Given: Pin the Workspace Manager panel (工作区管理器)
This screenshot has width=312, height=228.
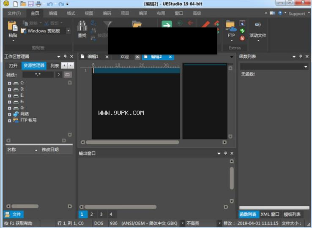Looking at the screenshot, I should click(65, 57).
